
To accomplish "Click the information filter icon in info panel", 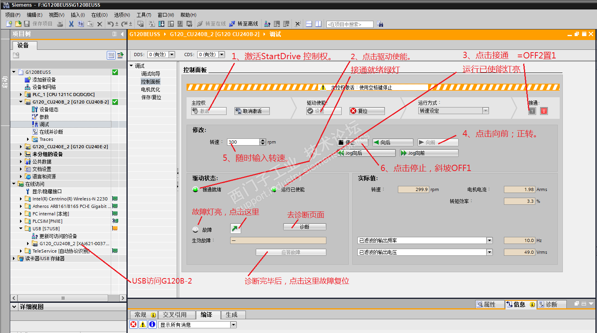I will [x=152, y=324].
